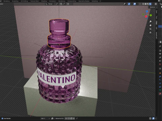This screenshot has width=162, height=121.
Task: Switch to the Rendering workspace tab
Action: point(62,1)
